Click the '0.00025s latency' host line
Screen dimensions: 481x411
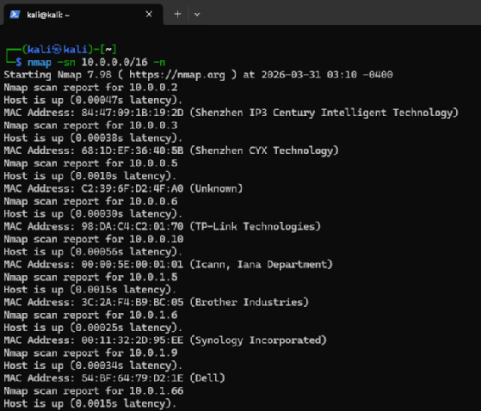coord(93,328)
